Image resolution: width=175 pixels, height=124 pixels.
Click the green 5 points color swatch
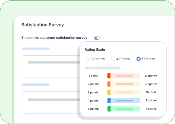click(x=109, y=109)
